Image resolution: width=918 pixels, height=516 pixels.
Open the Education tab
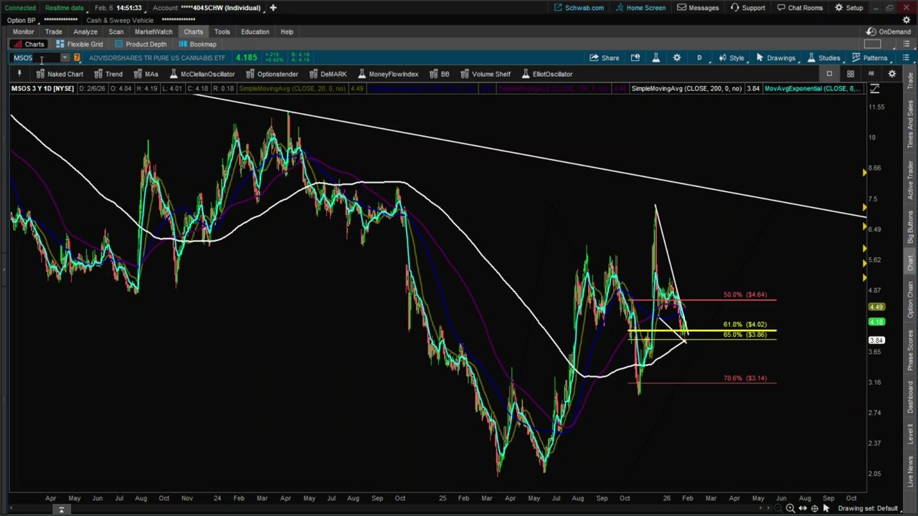coord(255,32)
